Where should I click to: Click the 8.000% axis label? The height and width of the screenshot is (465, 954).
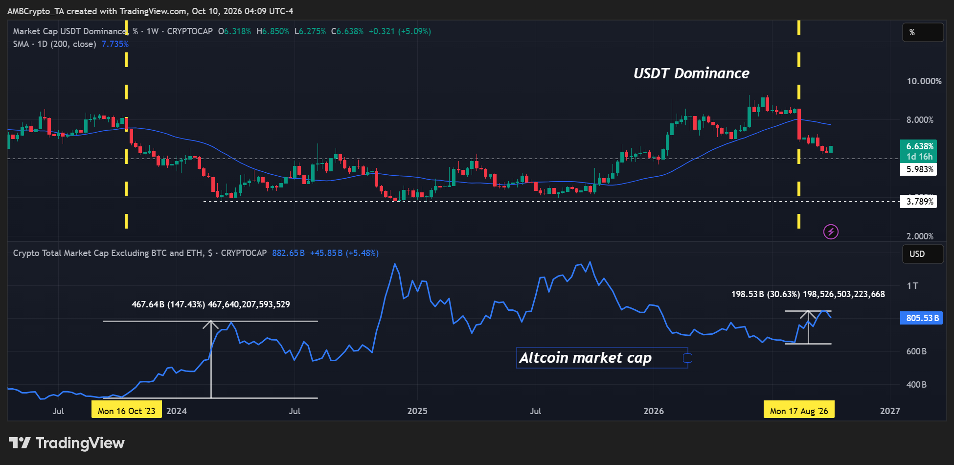click(920, 120)
